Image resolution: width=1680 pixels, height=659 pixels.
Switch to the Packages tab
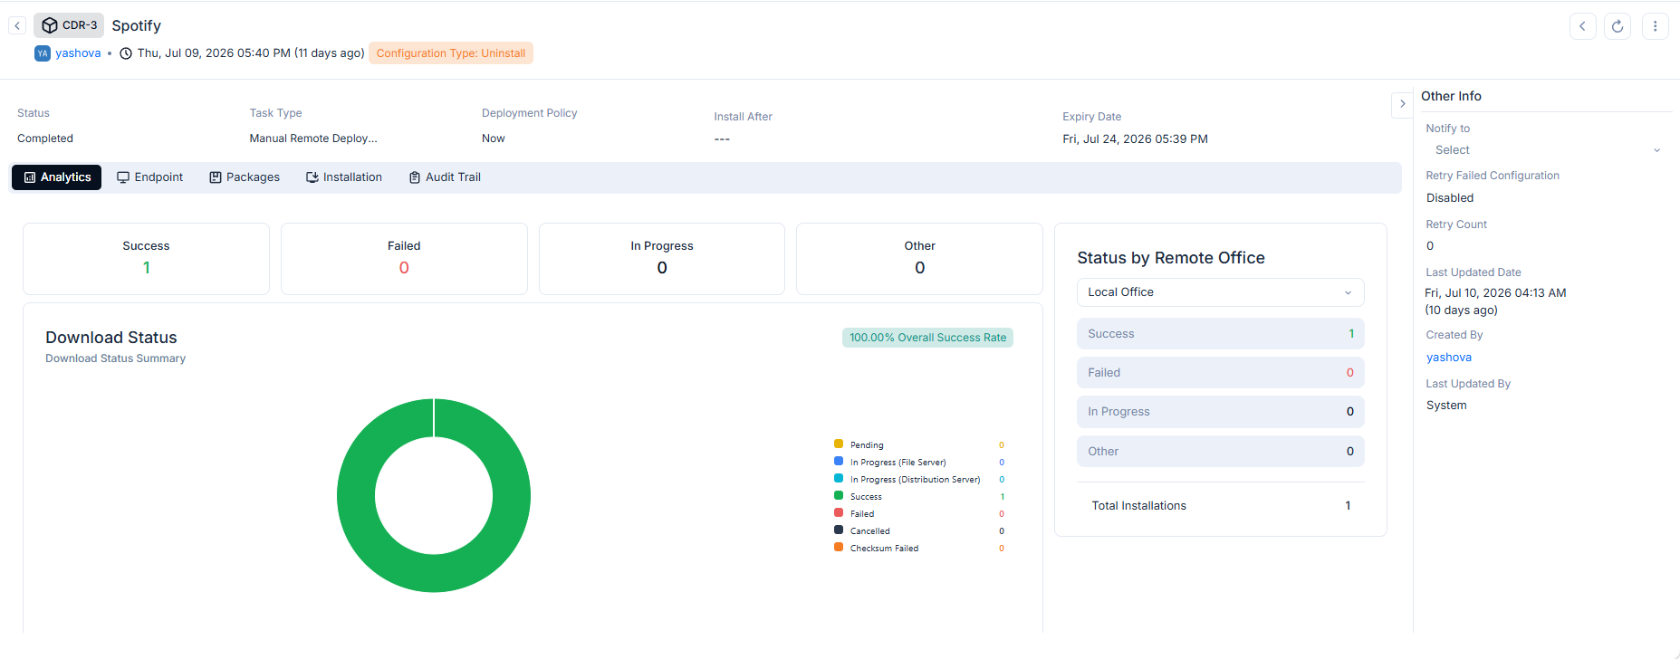click(245, 177)
